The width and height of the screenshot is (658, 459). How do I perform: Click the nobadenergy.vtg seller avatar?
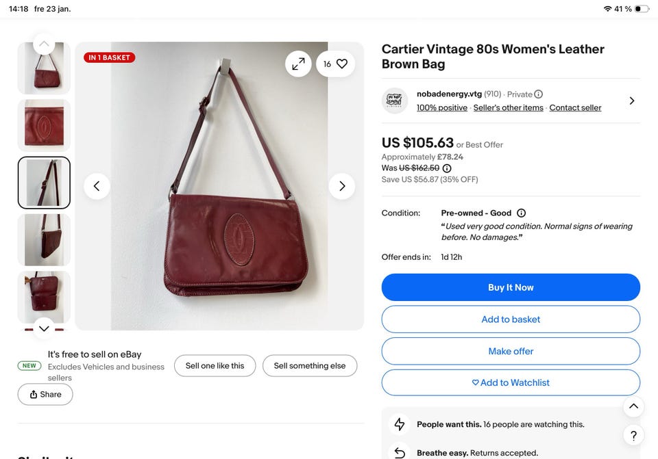[395, 101]
